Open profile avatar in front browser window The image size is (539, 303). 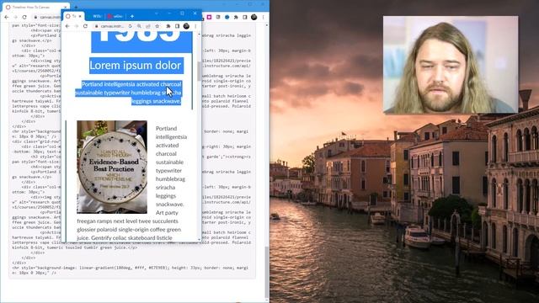pyautogui.click(x=186, y=26)
